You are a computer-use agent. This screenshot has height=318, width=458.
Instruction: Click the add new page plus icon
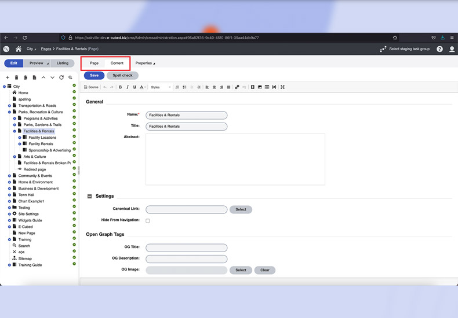(8, 77)
